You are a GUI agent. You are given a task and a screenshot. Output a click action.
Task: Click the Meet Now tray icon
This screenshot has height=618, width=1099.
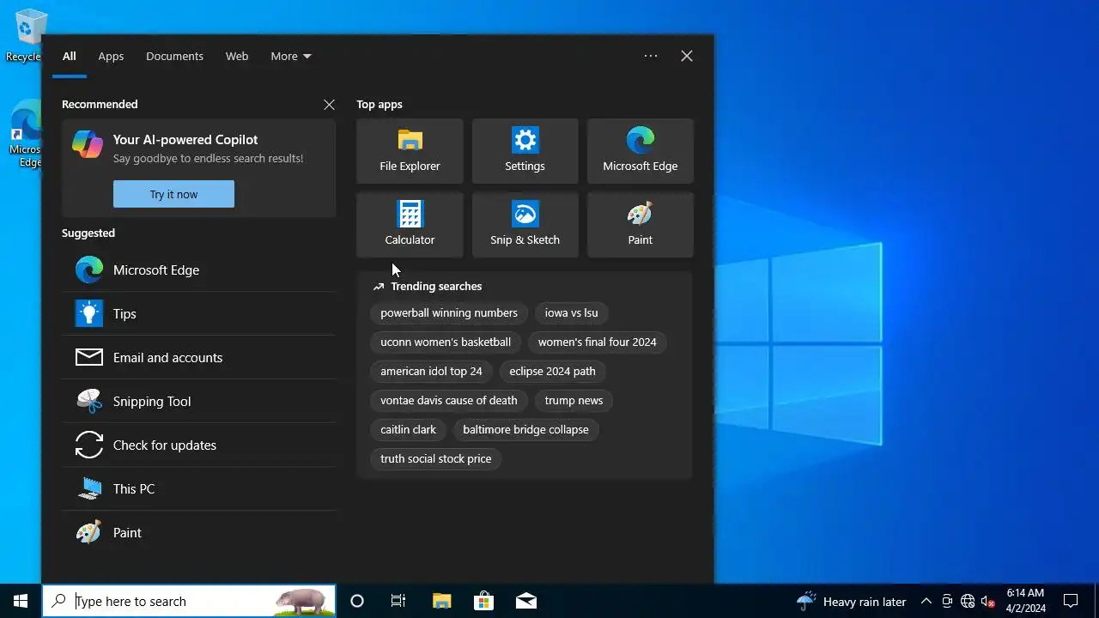[947, 601]
